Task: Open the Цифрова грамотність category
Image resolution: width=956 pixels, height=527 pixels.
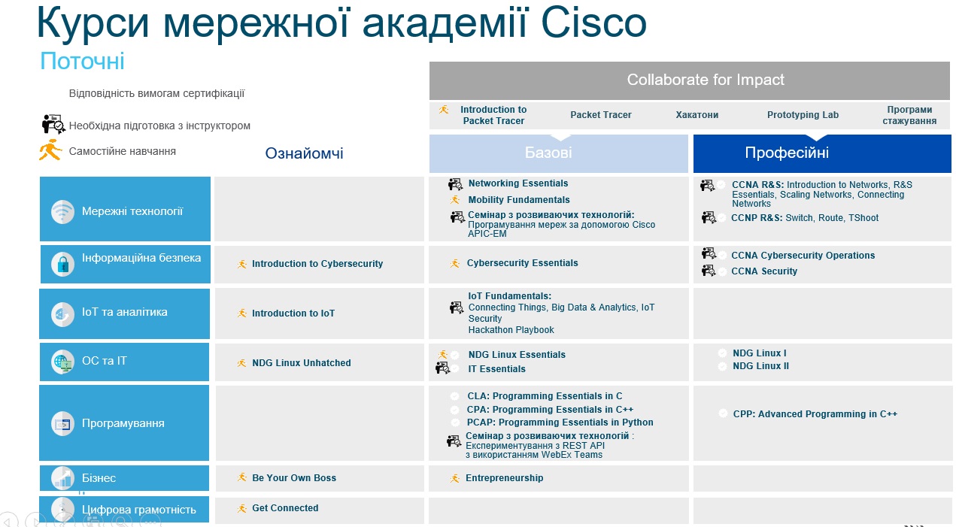Action: point(125,510)
